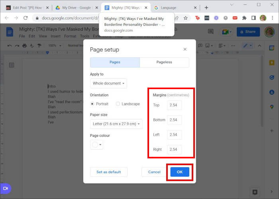Select Landscape orientation
The image size is (279, 199).
point(118,104)
